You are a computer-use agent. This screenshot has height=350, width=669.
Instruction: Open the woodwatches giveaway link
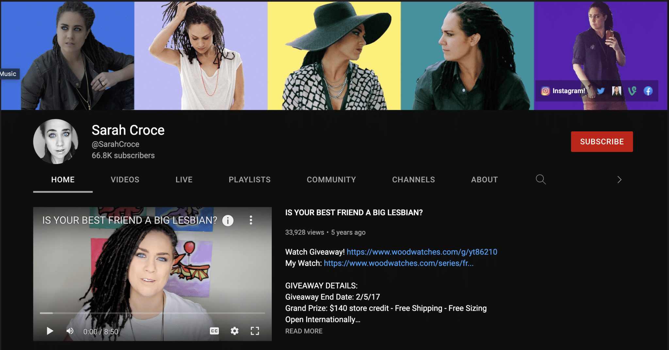click(421, 252)
